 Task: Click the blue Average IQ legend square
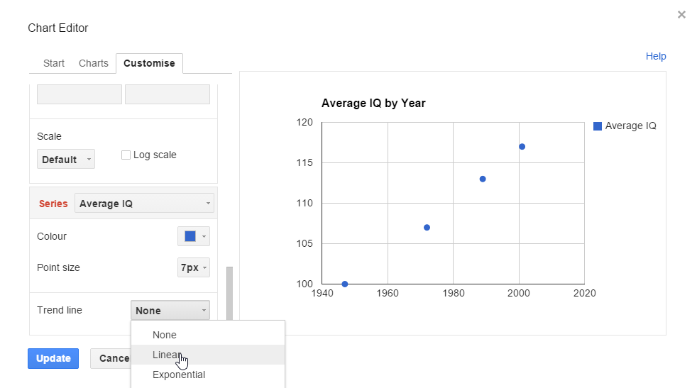(598, 126)
